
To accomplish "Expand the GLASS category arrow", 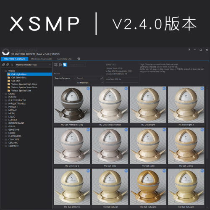I will pos(3,126).
